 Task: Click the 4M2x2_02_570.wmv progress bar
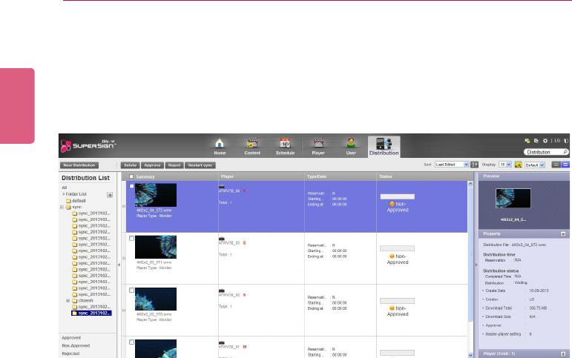(397, 301)
